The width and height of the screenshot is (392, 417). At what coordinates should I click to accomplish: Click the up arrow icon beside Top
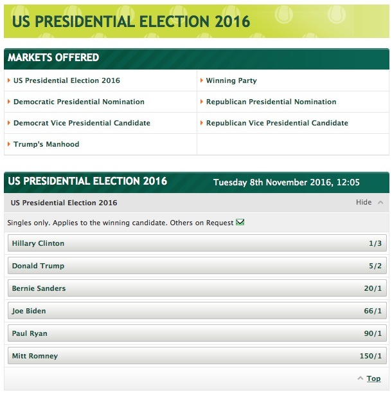[361, 378]
